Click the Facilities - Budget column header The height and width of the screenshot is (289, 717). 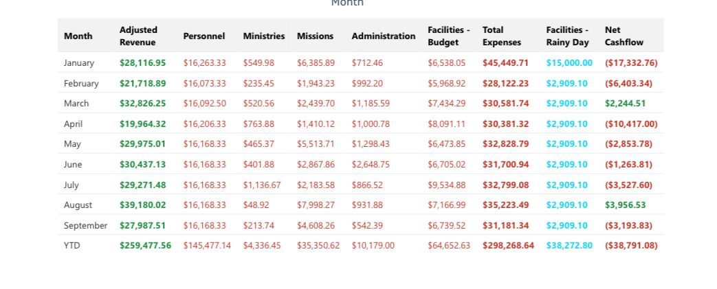click(x=448, y=36)
